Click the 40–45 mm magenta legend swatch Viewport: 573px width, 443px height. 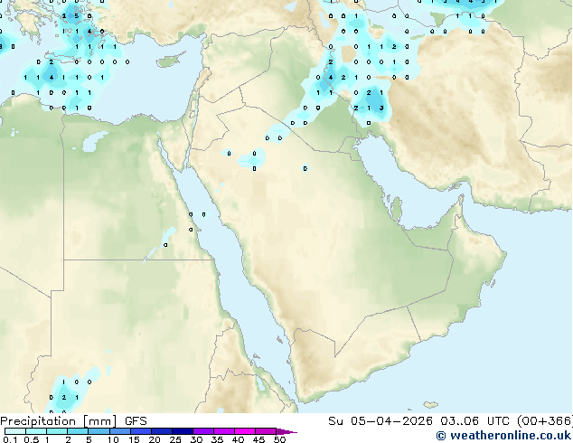245,431
